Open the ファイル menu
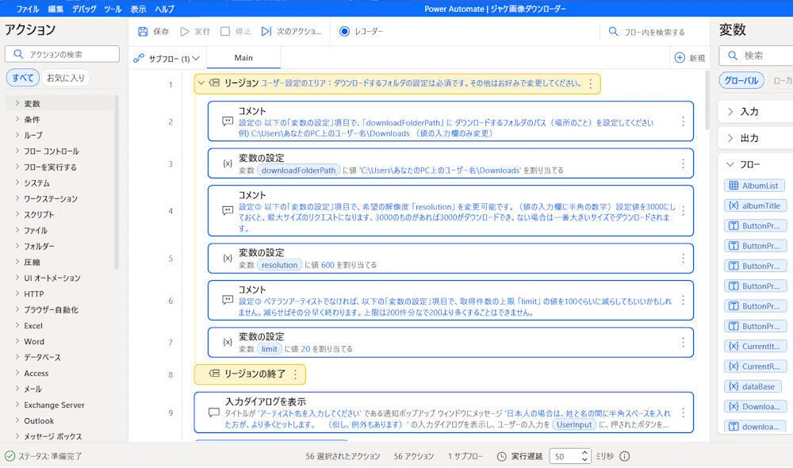The image size is (793, 468). point(28,9)
